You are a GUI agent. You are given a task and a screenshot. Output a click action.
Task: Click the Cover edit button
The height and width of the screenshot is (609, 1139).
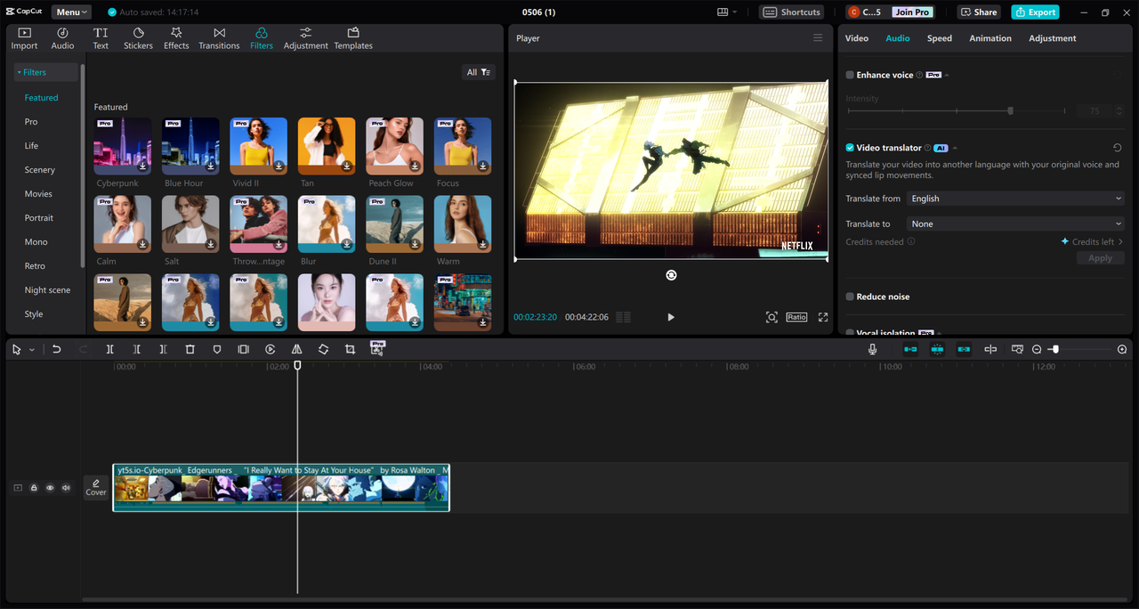click(96, 487)
